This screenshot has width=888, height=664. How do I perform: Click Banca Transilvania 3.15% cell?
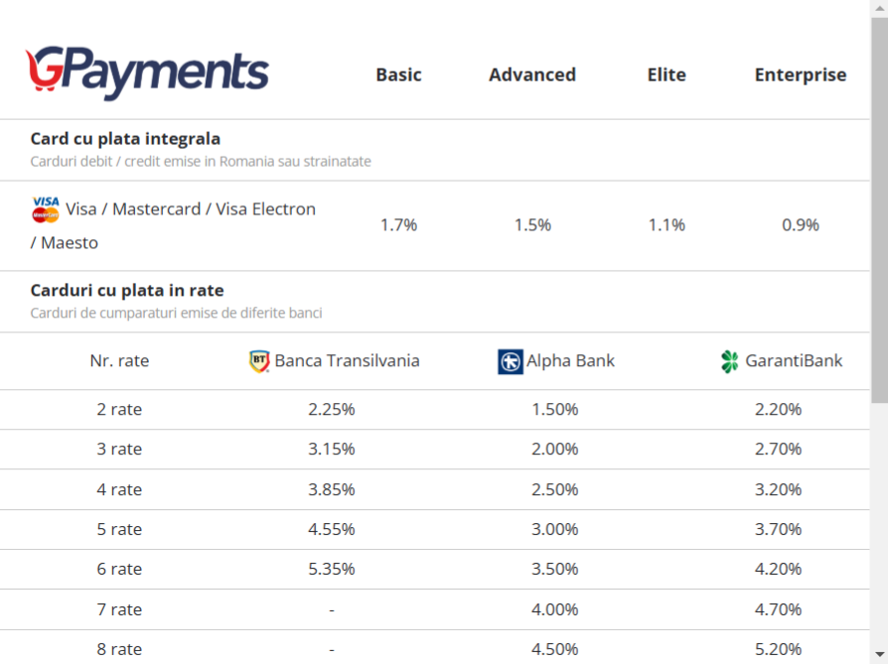pos(332,449)
